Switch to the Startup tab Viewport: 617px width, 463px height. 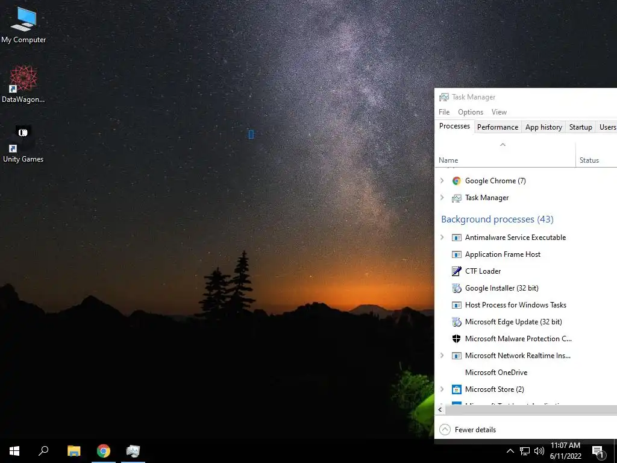(x=580, y=127)
